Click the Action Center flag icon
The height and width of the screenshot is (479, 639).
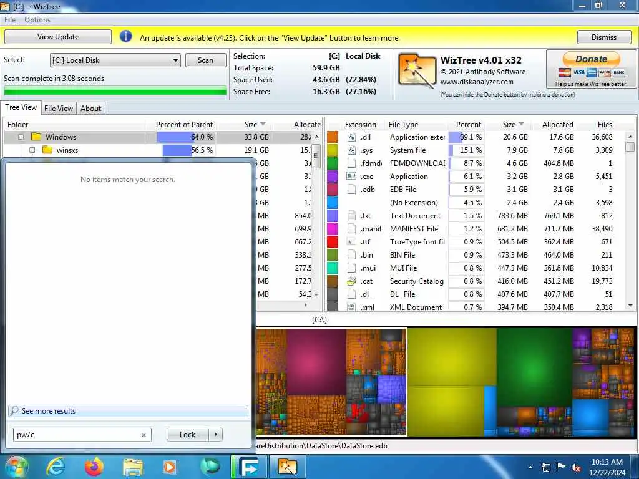coord(560,467)
